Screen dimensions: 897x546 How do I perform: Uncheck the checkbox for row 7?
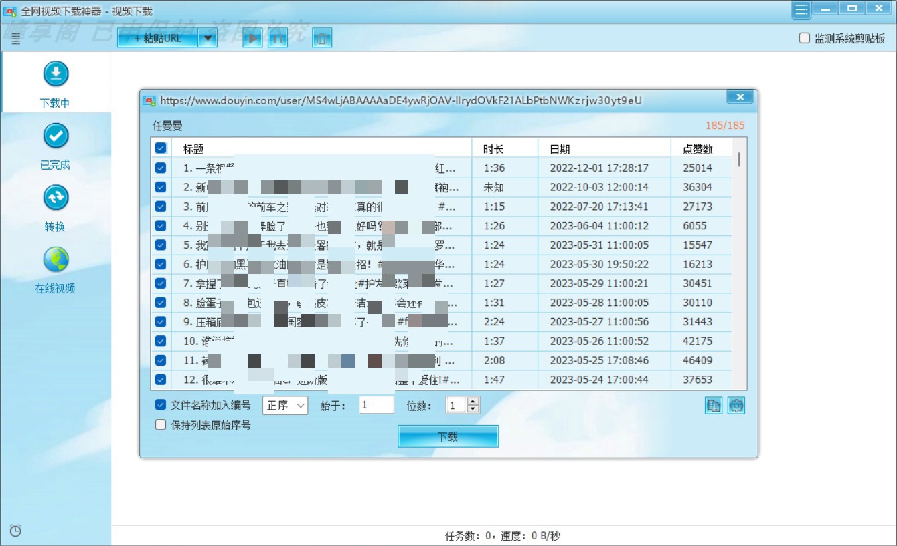point(161,283)
